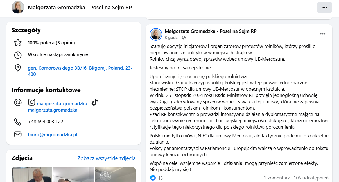
Task: Open the malgorzata_gromadzka Instagram link
Action: pyautogui.click(x=62, y=104)
